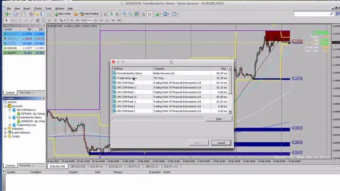Viewport: 340px width, 191px height.
Task: Toggle chart Auto Scroll
Action: [144, 14]
